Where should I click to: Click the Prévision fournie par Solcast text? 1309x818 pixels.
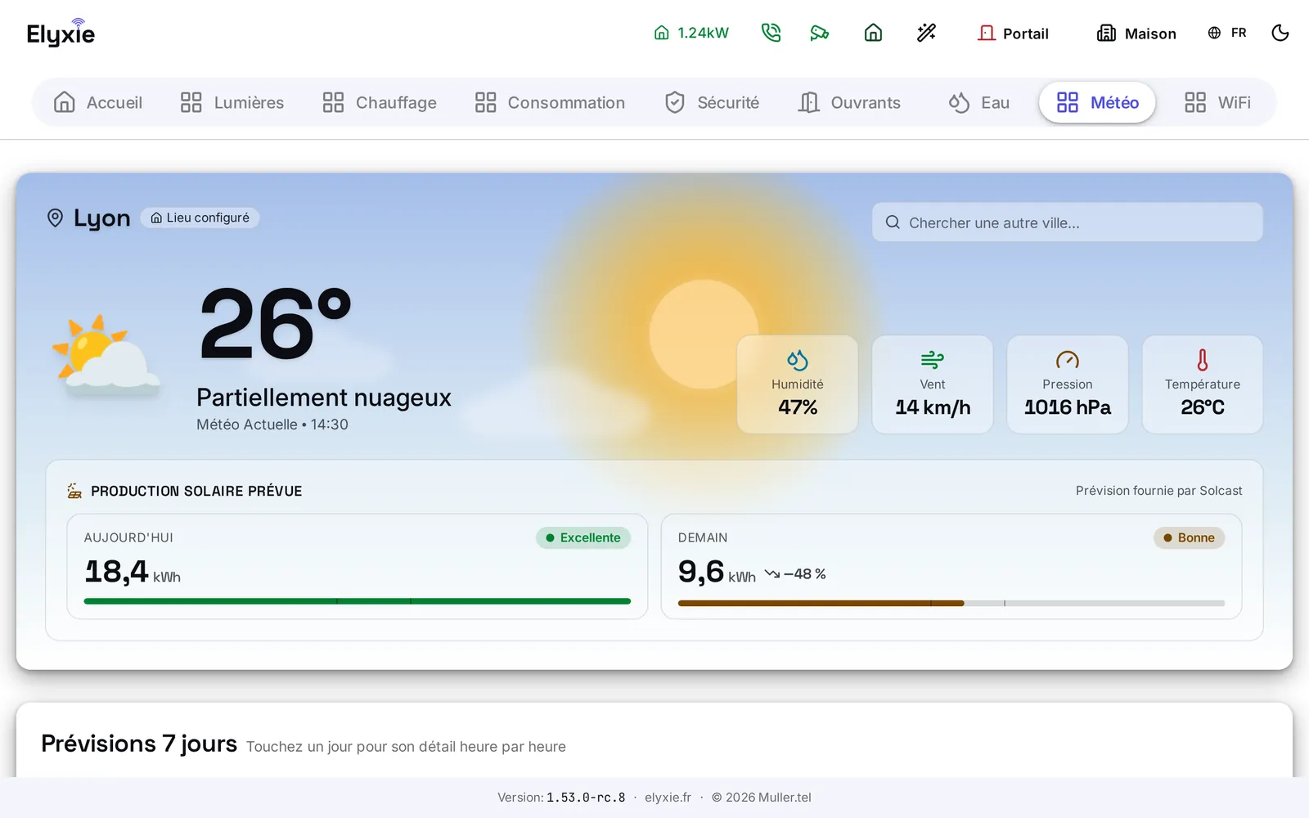(x=1158, y=491)
